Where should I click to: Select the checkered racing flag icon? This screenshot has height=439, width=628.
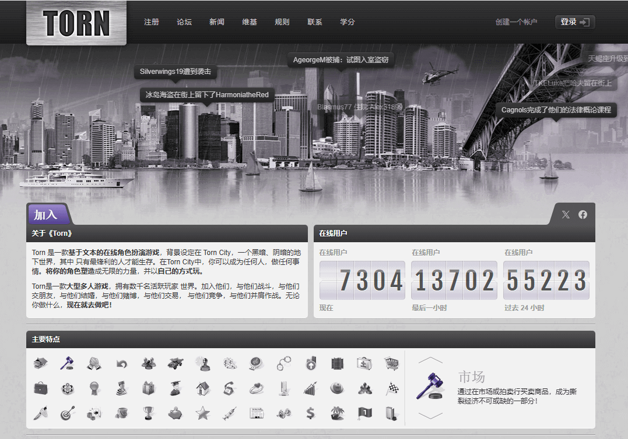[392, 388]
